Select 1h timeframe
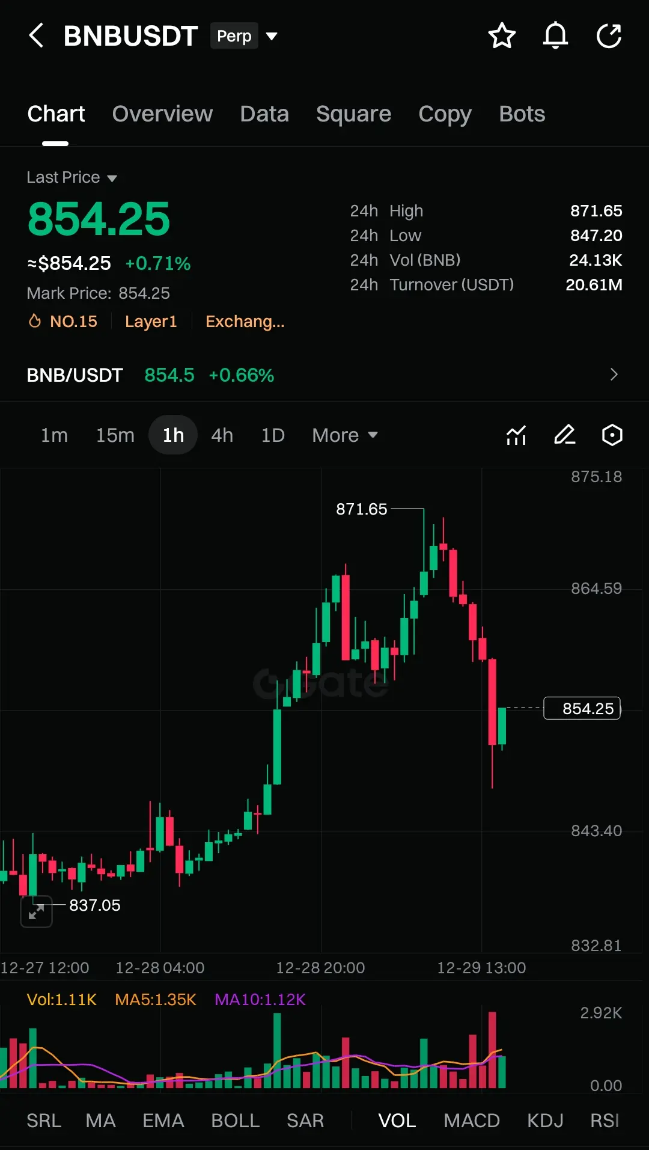The width and height of the screenshot is (649, 1150). (x=173, y=435)
